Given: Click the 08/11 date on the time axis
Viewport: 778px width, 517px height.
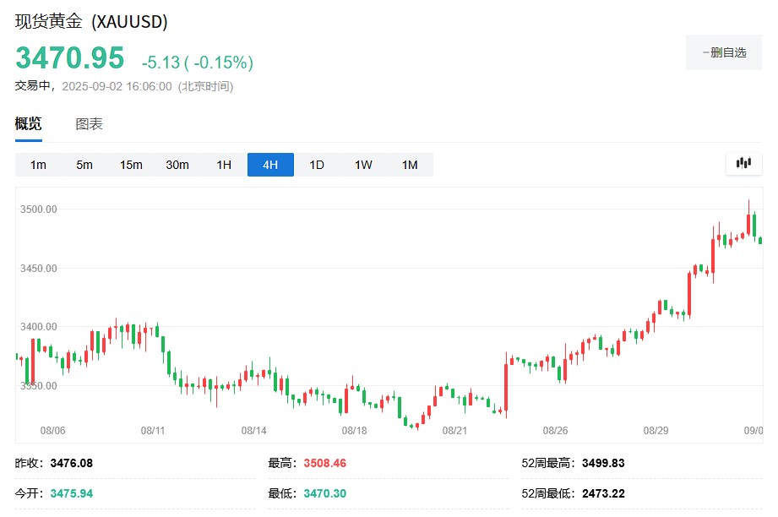Looking at the screenshot, I should tap(153, 430).
